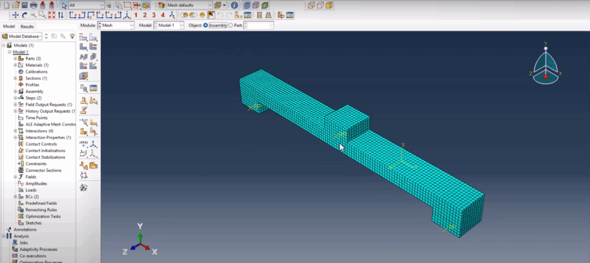Viewport: 590px width, 263px height.
Task: Open the Model-1 dropdown
Action: point(169,25)
